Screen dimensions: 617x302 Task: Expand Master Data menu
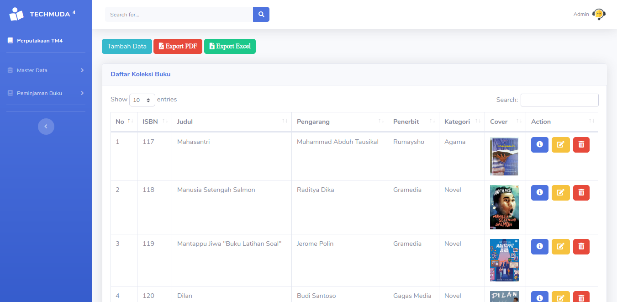(x=46, y=70)
